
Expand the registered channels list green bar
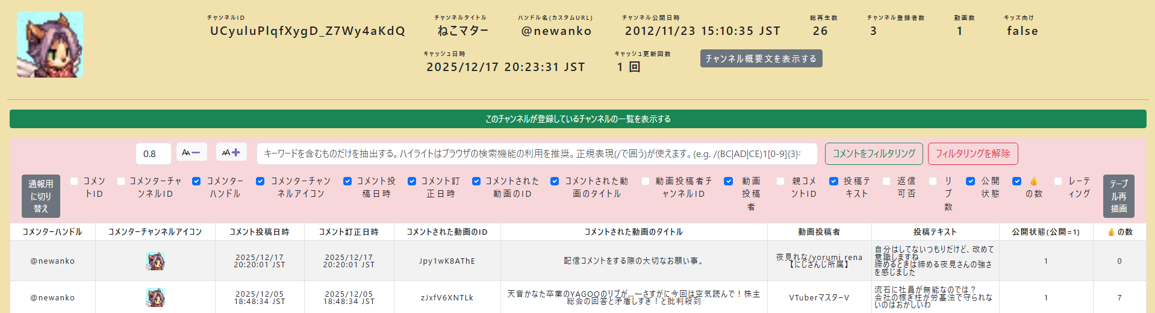click(577, 119)
